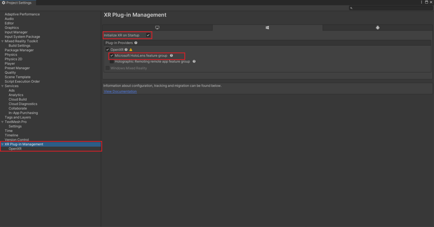Uncheck the OpenXR plug-in provider
Screen dimensions: 434x227
click(x=107, y=50)
